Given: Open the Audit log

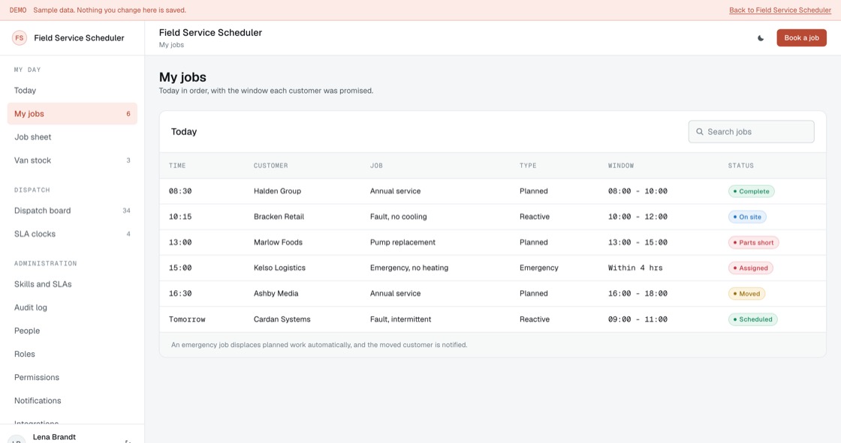Looking at the screenshot, I should tap(72, 307).
